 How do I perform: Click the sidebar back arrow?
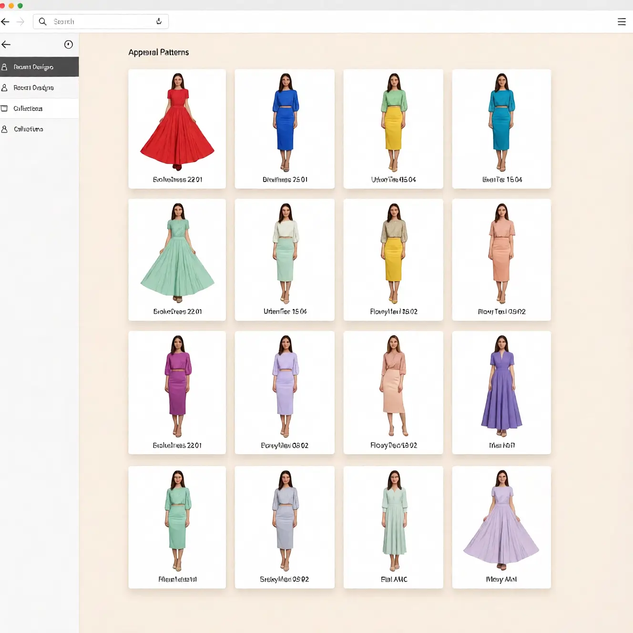pos(6,44)
